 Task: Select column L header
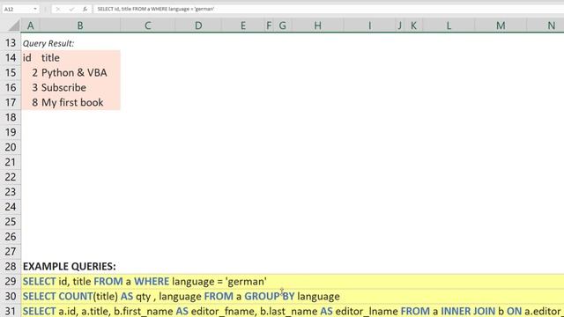point(449,26)
